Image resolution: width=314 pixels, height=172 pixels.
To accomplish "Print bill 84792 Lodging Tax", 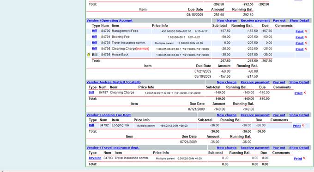I will coord(296,126).
